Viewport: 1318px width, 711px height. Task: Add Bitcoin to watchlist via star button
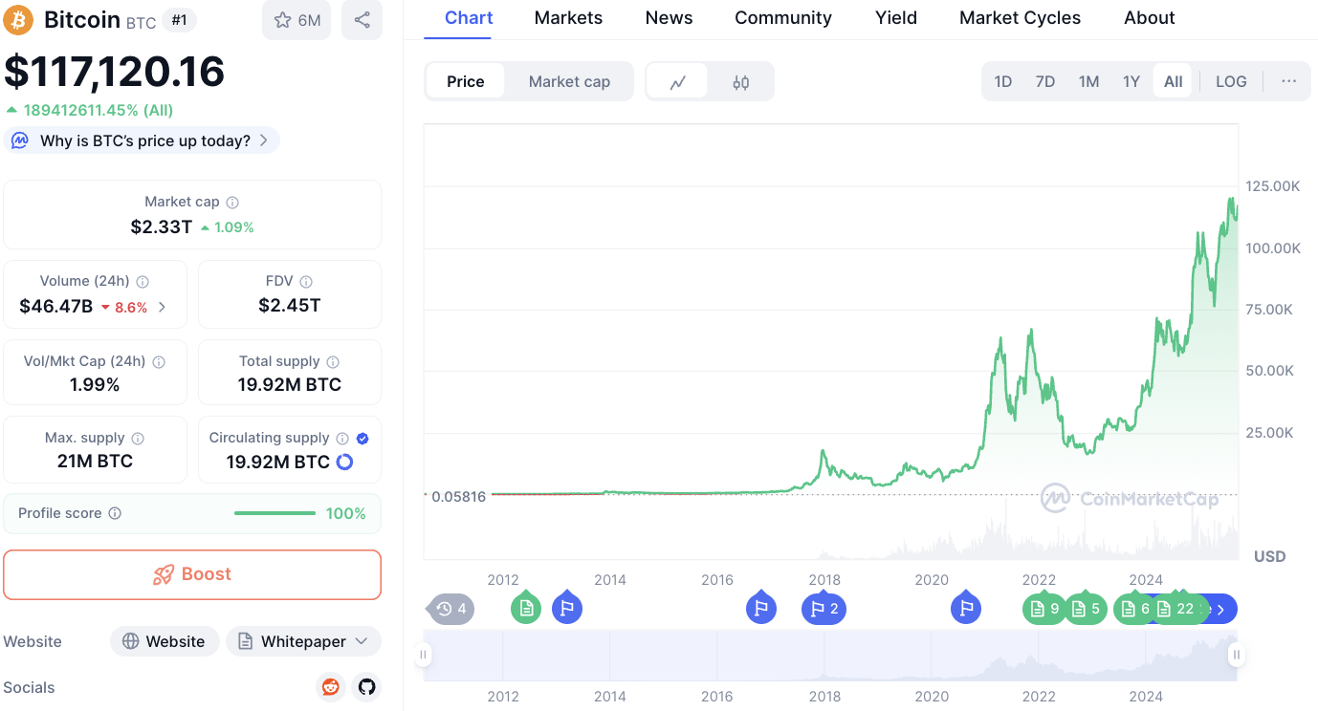(297, 20)
